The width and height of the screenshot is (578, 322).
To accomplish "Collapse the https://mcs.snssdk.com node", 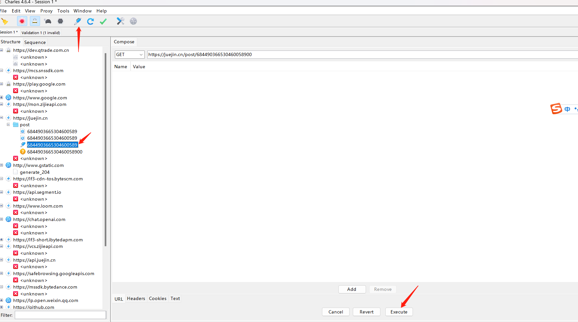I will (x=2, y=70).
